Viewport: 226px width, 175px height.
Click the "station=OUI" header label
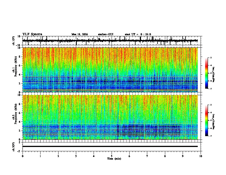click(106, 34)
